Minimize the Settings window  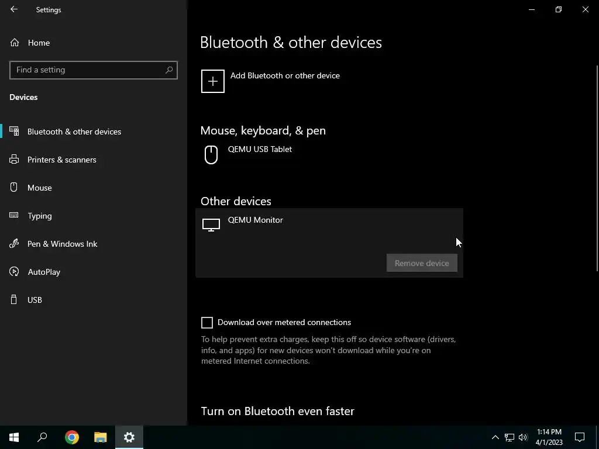532,9
